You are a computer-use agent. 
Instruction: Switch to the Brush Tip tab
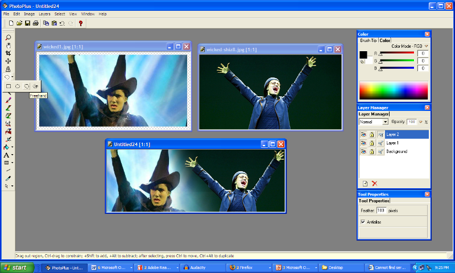[x=368, y=40]
